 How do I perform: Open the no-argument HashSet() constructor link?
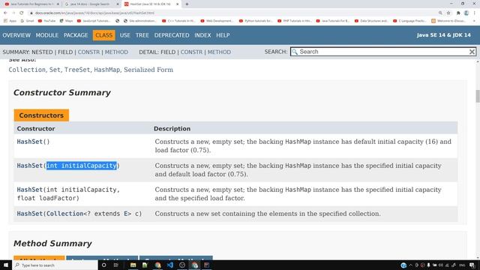[x=30, y=142]
